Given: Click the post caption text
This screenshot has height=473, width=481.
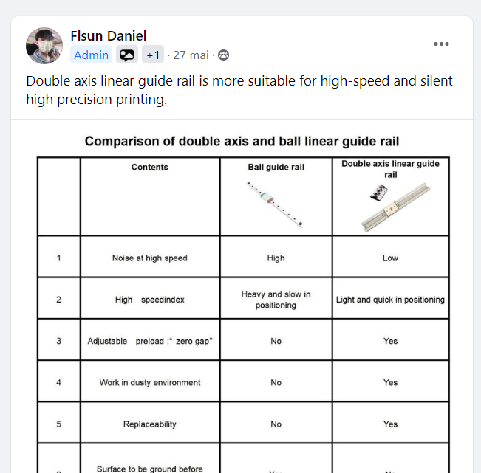Looking at the screenshot, I should click(239, 90).
